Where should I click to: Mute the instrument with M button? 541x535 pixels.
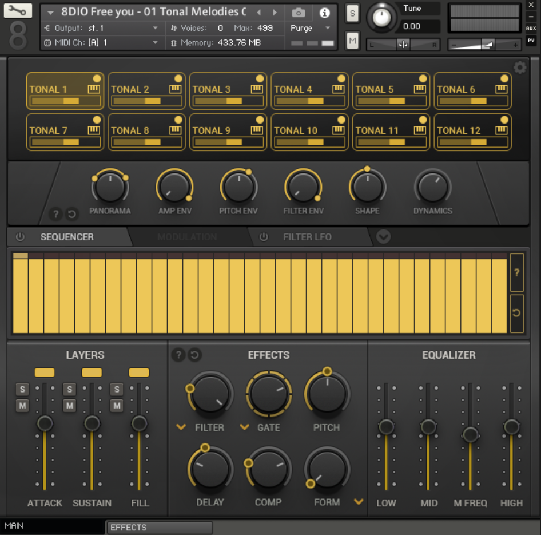click(352, 41)
